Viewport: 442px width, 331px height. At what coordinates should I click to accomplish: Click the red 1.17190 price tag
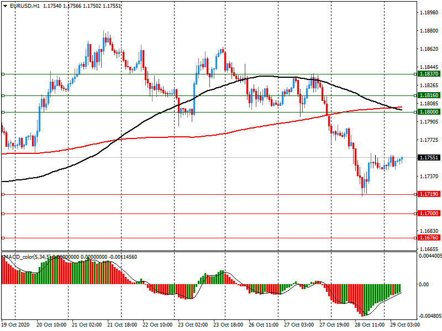(429, 194)
